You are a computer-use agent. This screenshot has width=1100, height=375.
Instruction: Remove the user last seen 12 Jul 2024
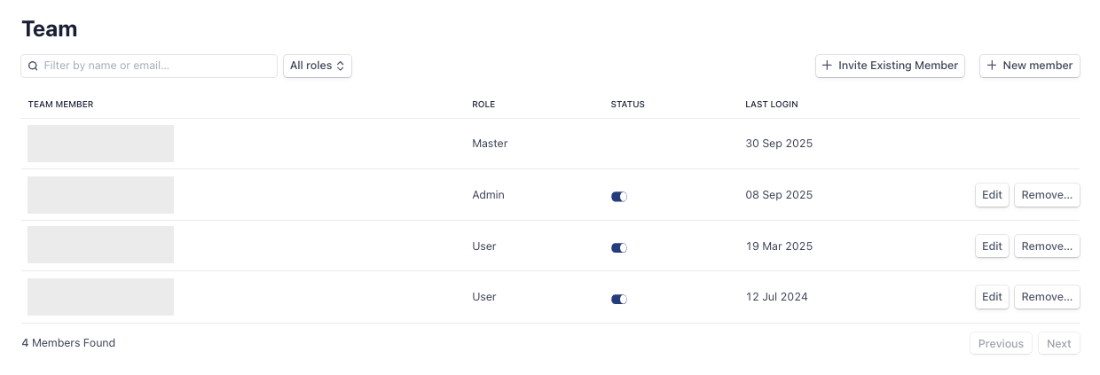point(1047,297)
